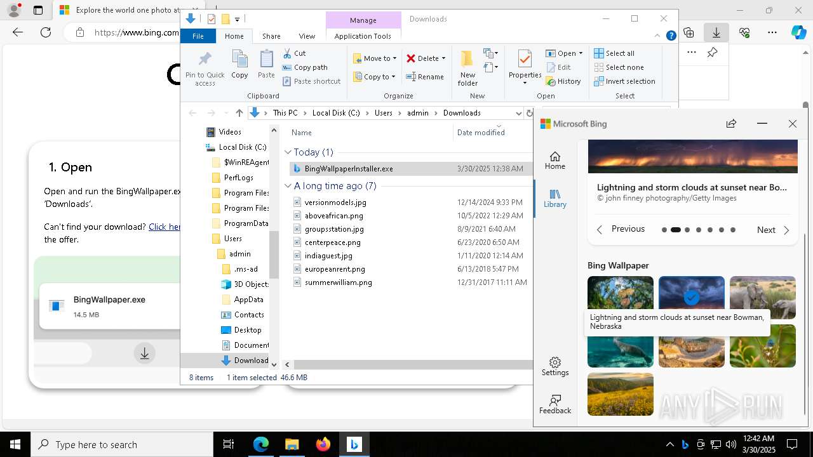The width and height of the screenshot is (813, 457).
Task: Sort by Date modified column
Action: coord(481,132)
